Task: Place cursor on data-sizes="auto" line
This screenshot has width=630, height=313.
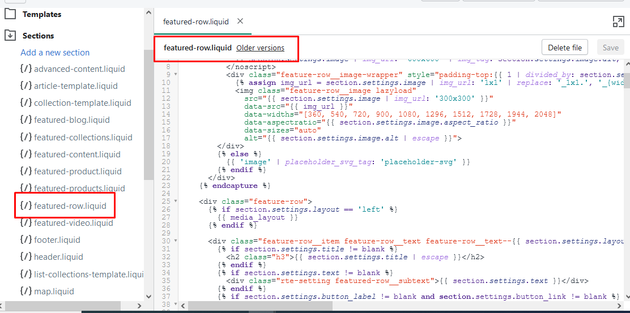Action: click(x=283, y=130)
